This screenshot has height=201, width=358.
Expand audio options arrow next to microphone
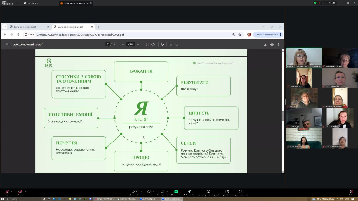tap(12, 192)
